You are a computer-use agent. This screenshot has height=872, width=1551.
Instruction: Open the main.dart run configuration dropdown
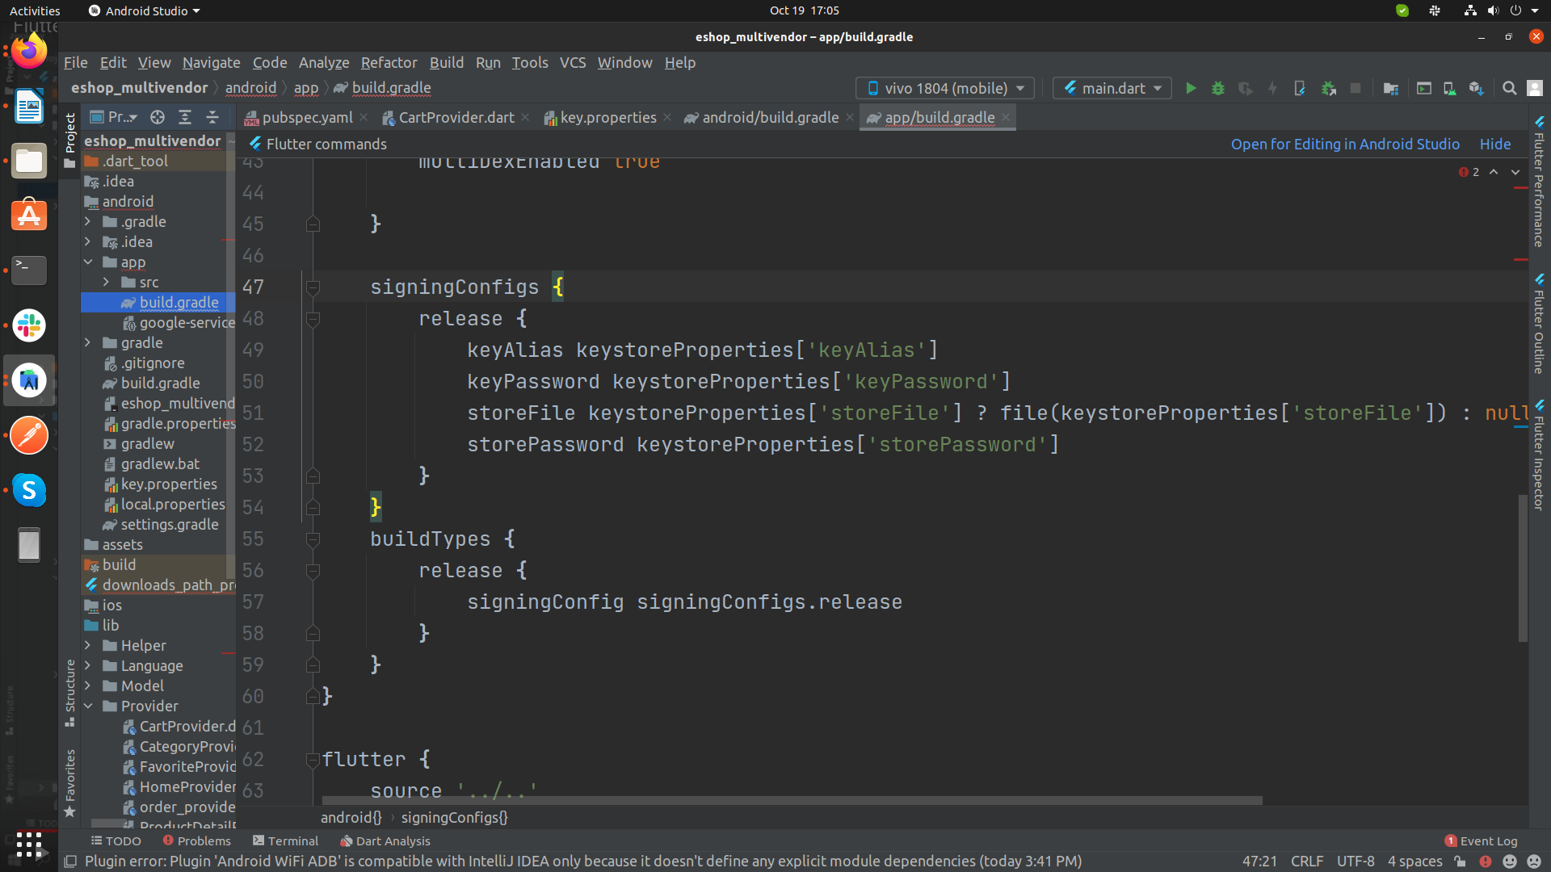pos(1113,88)
